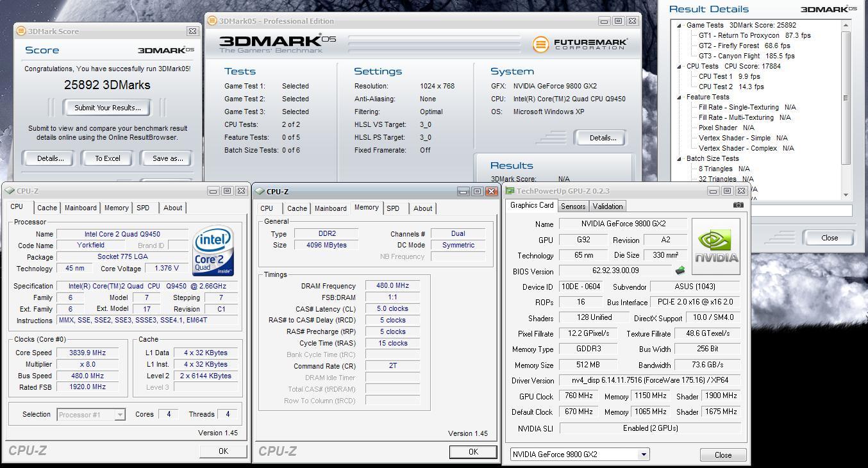Click the Specification field in CPU-Z
Screen dimensions: 868x468
tap(147, 286)
